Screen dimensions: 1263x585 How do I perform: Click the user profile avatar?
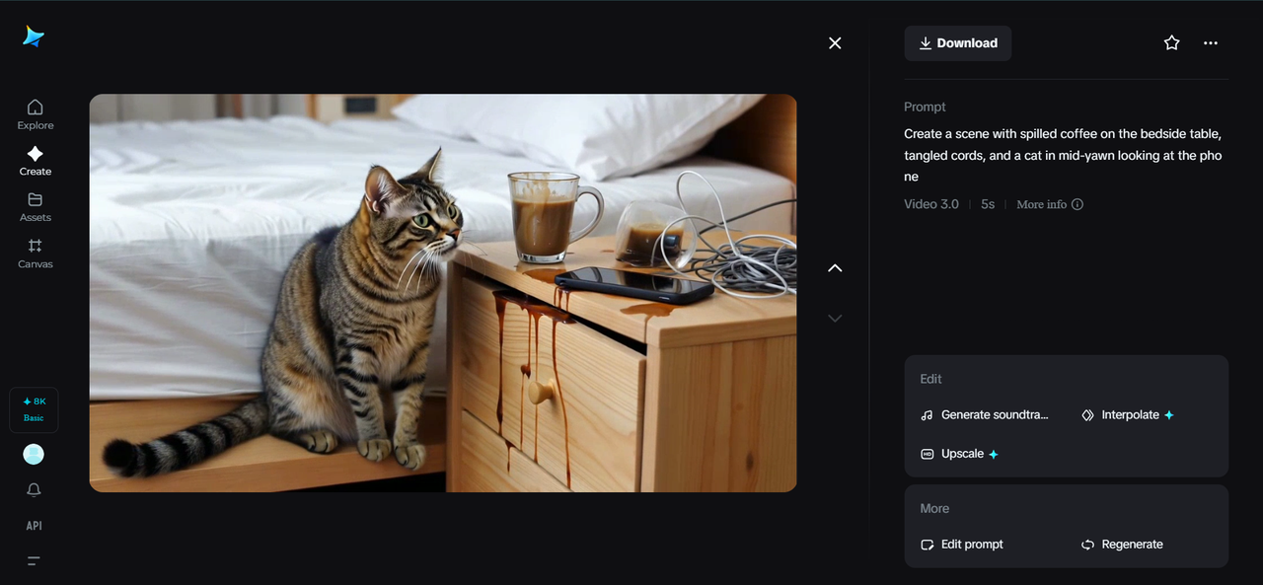34,454
